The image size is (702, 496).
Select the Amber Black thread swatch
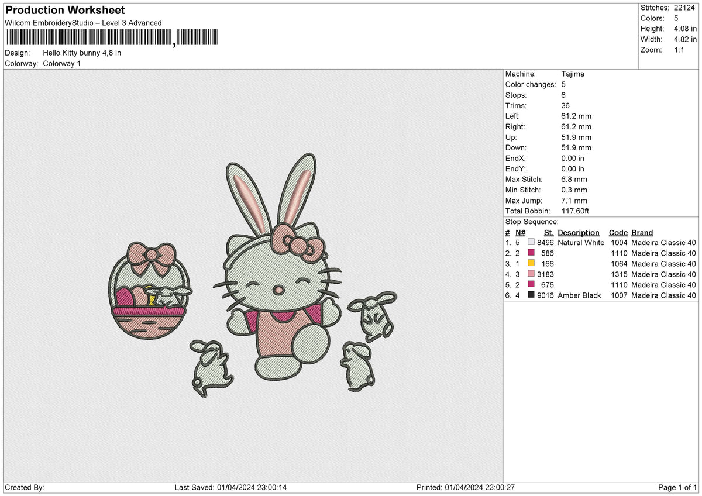coord(531,295)
